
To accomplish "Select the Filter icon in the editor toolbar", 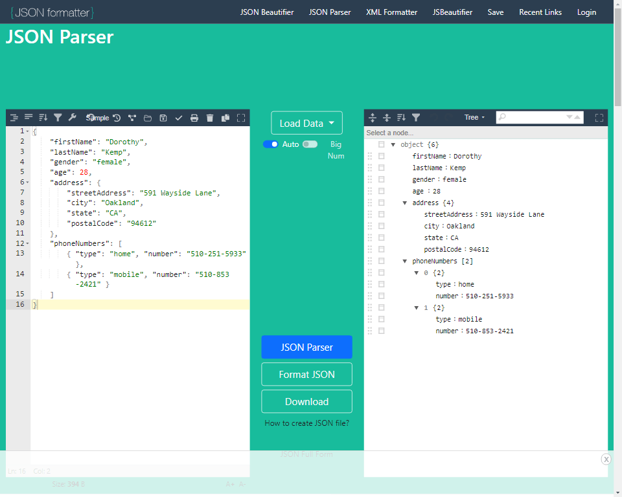I will coord(58,118).
